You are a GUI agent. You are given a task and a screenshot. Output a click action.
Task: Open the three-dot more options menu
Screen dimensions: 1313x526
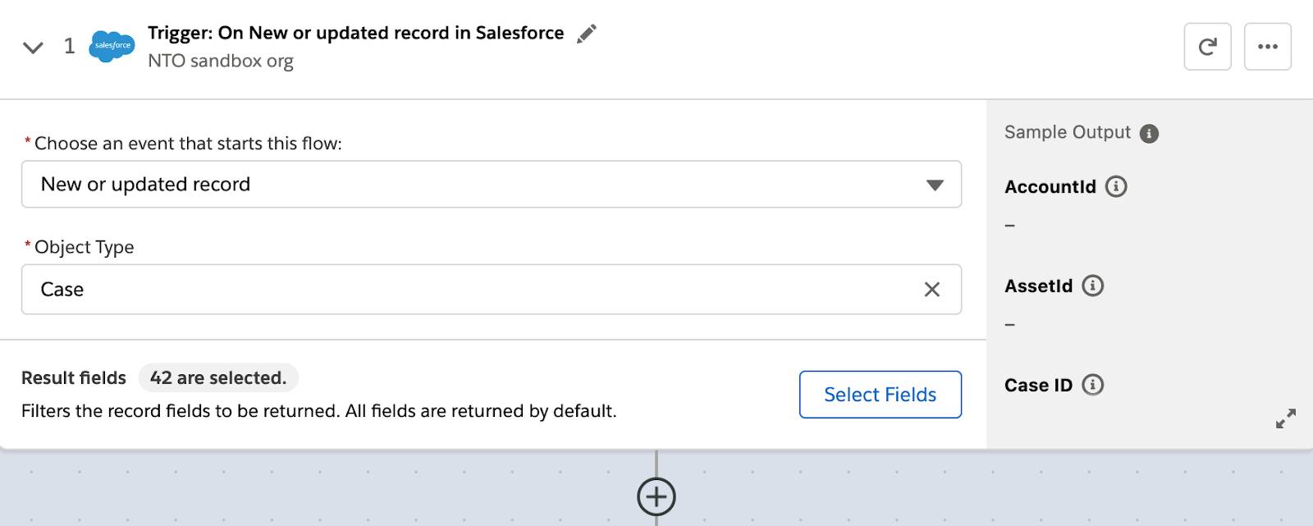[1267, 47]
